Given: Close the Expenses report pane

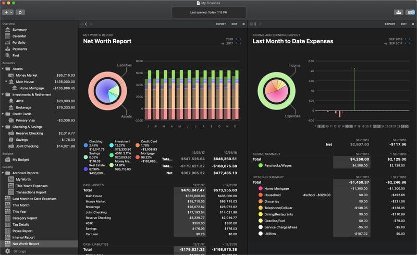Looking at the screenshot, I should [413, 24].
